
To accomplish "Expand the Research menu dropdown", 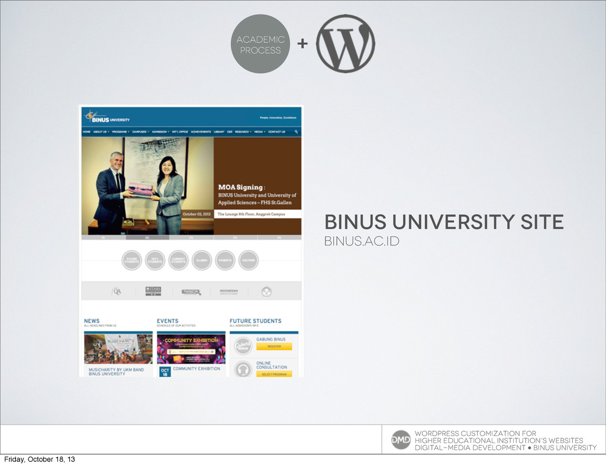I will click(243, 132).
